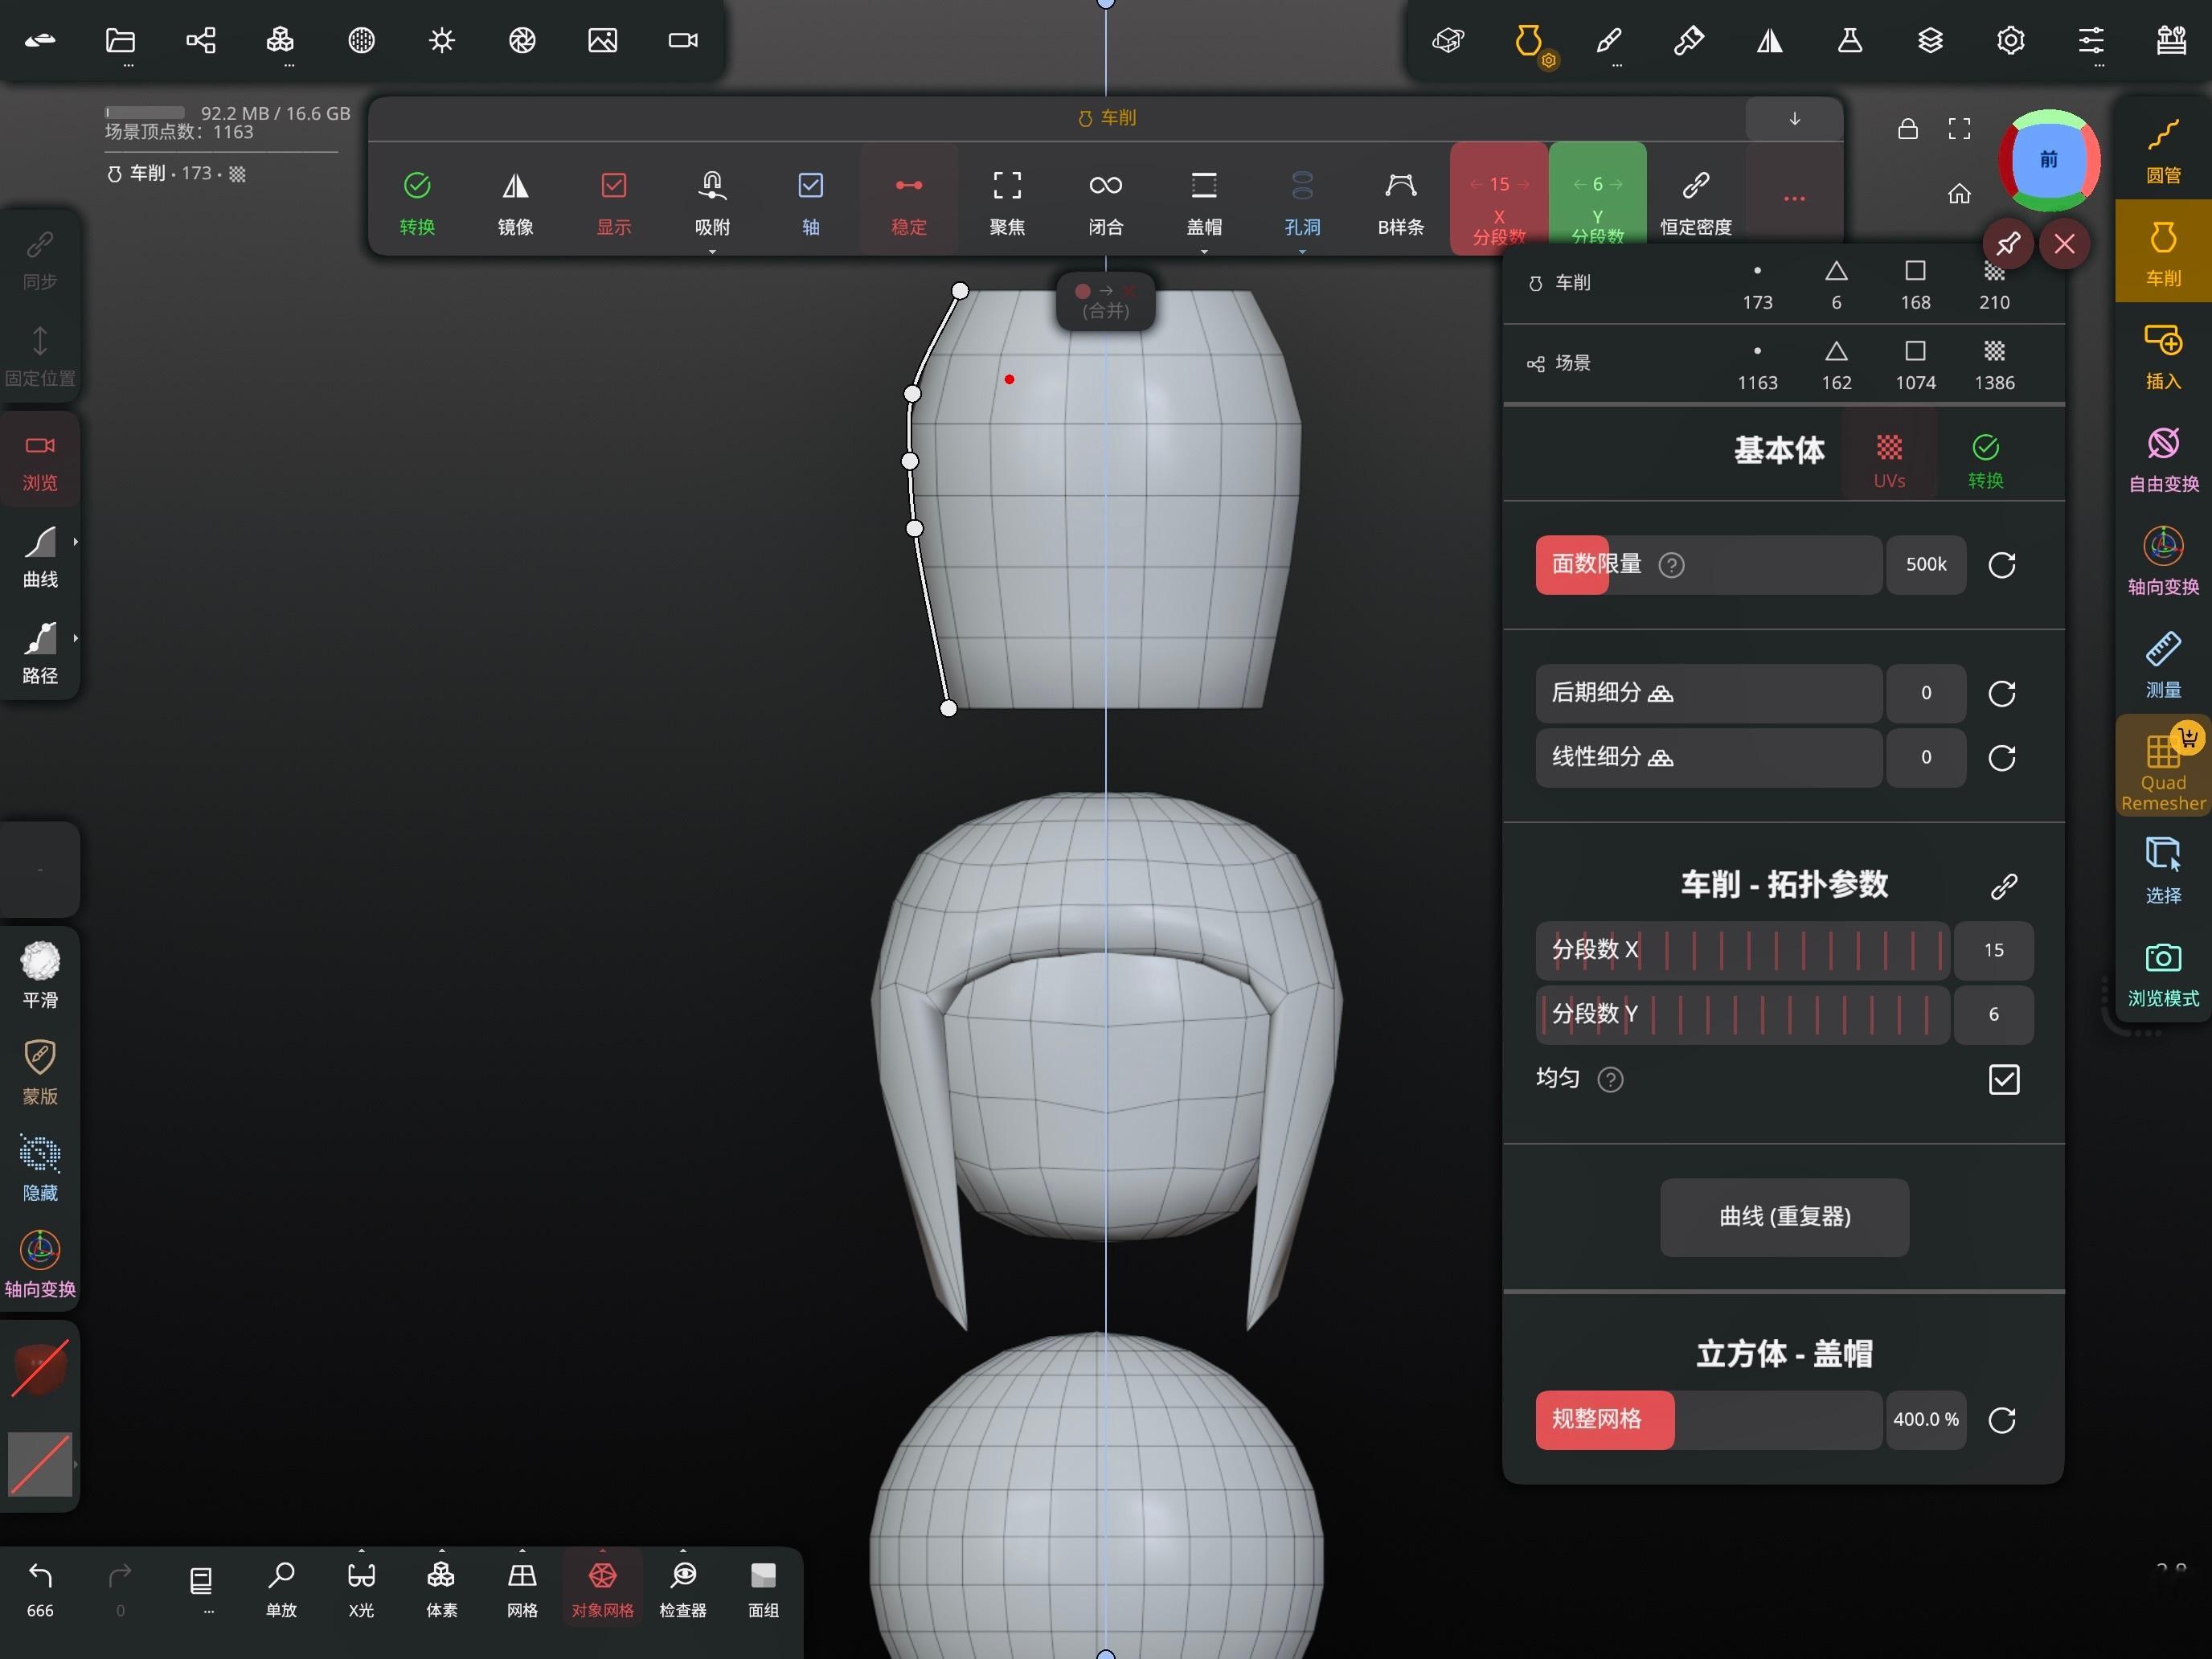Choose the Hide (隐藏) tool
Screen dimensions: 2212x1659
[40, 1168]
